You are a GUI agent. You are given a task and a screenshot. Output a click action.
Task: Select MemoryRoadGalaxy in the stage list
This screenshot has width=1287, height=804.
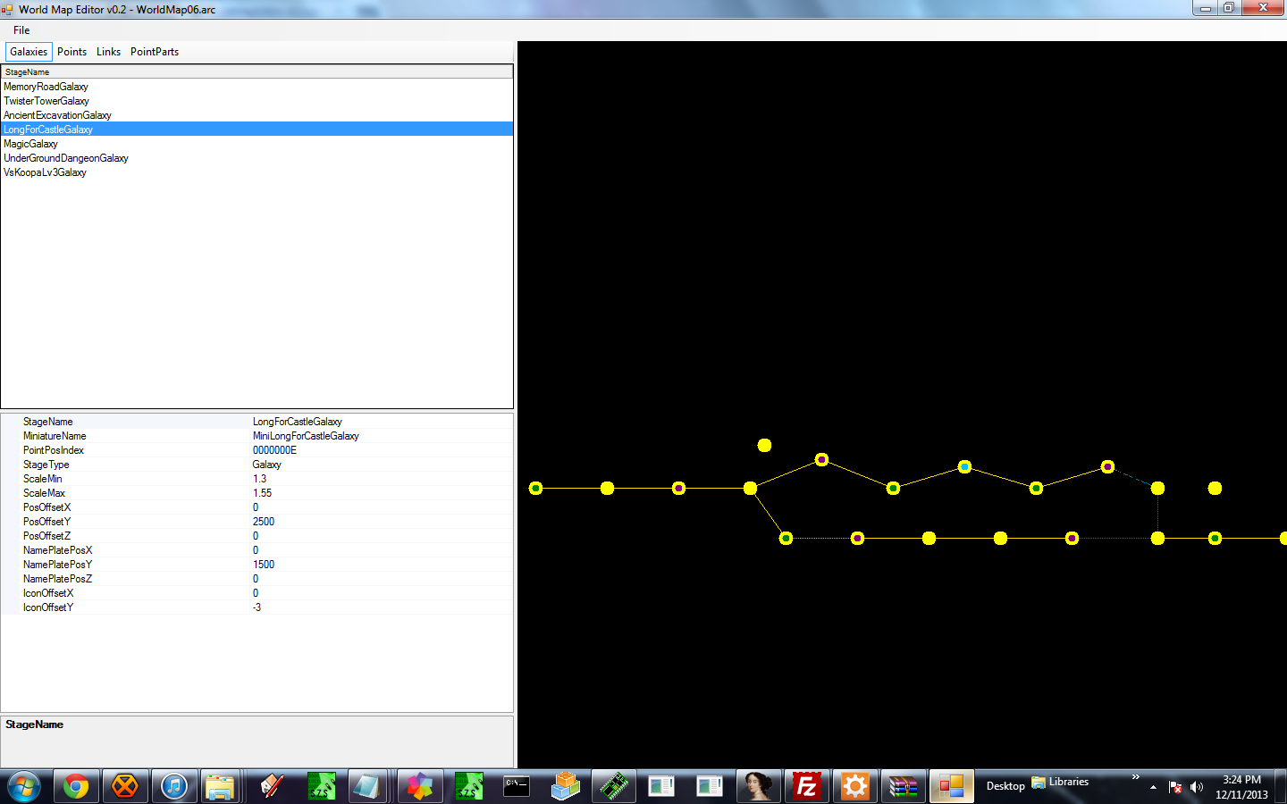tap(46, 87)
